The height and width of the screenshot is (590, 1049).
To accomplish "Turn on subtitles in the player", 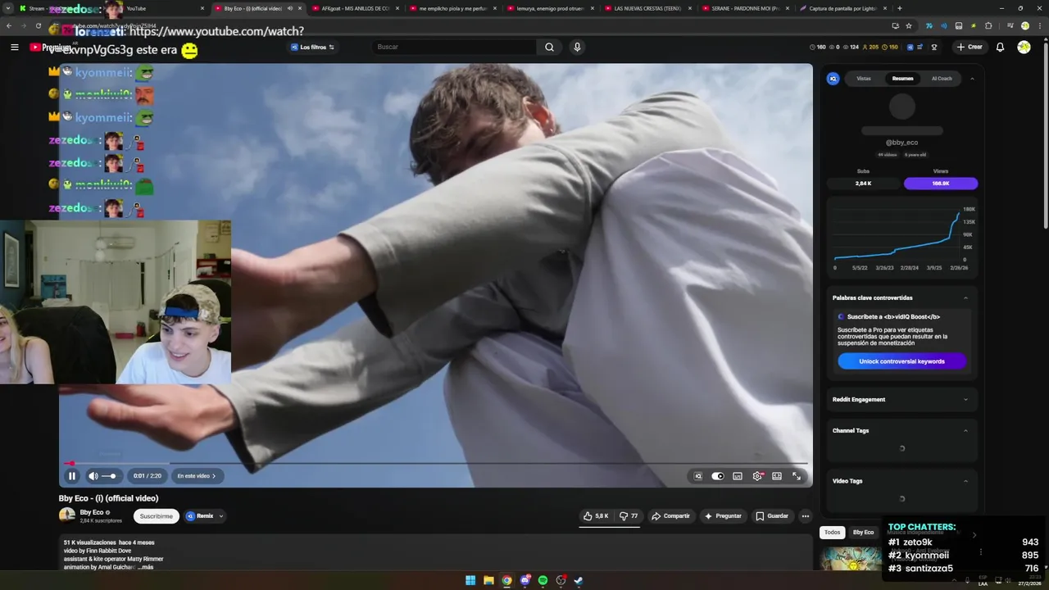I will click(x=738, y=476).
